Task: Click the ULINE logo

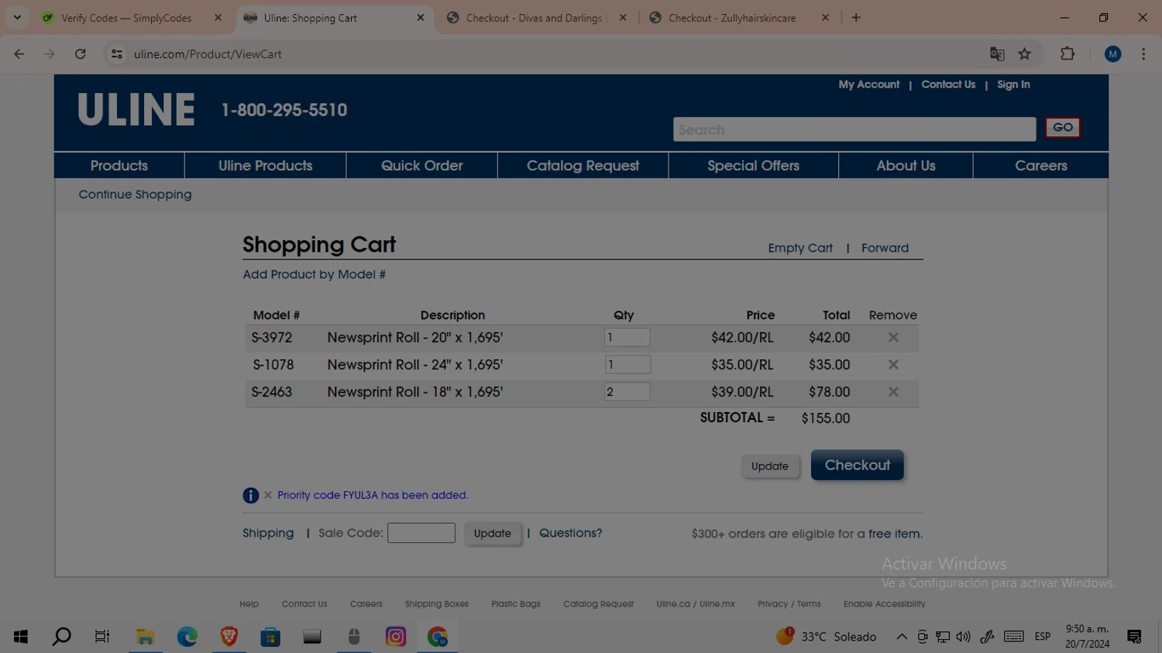Action: click(x=136, y=109)
